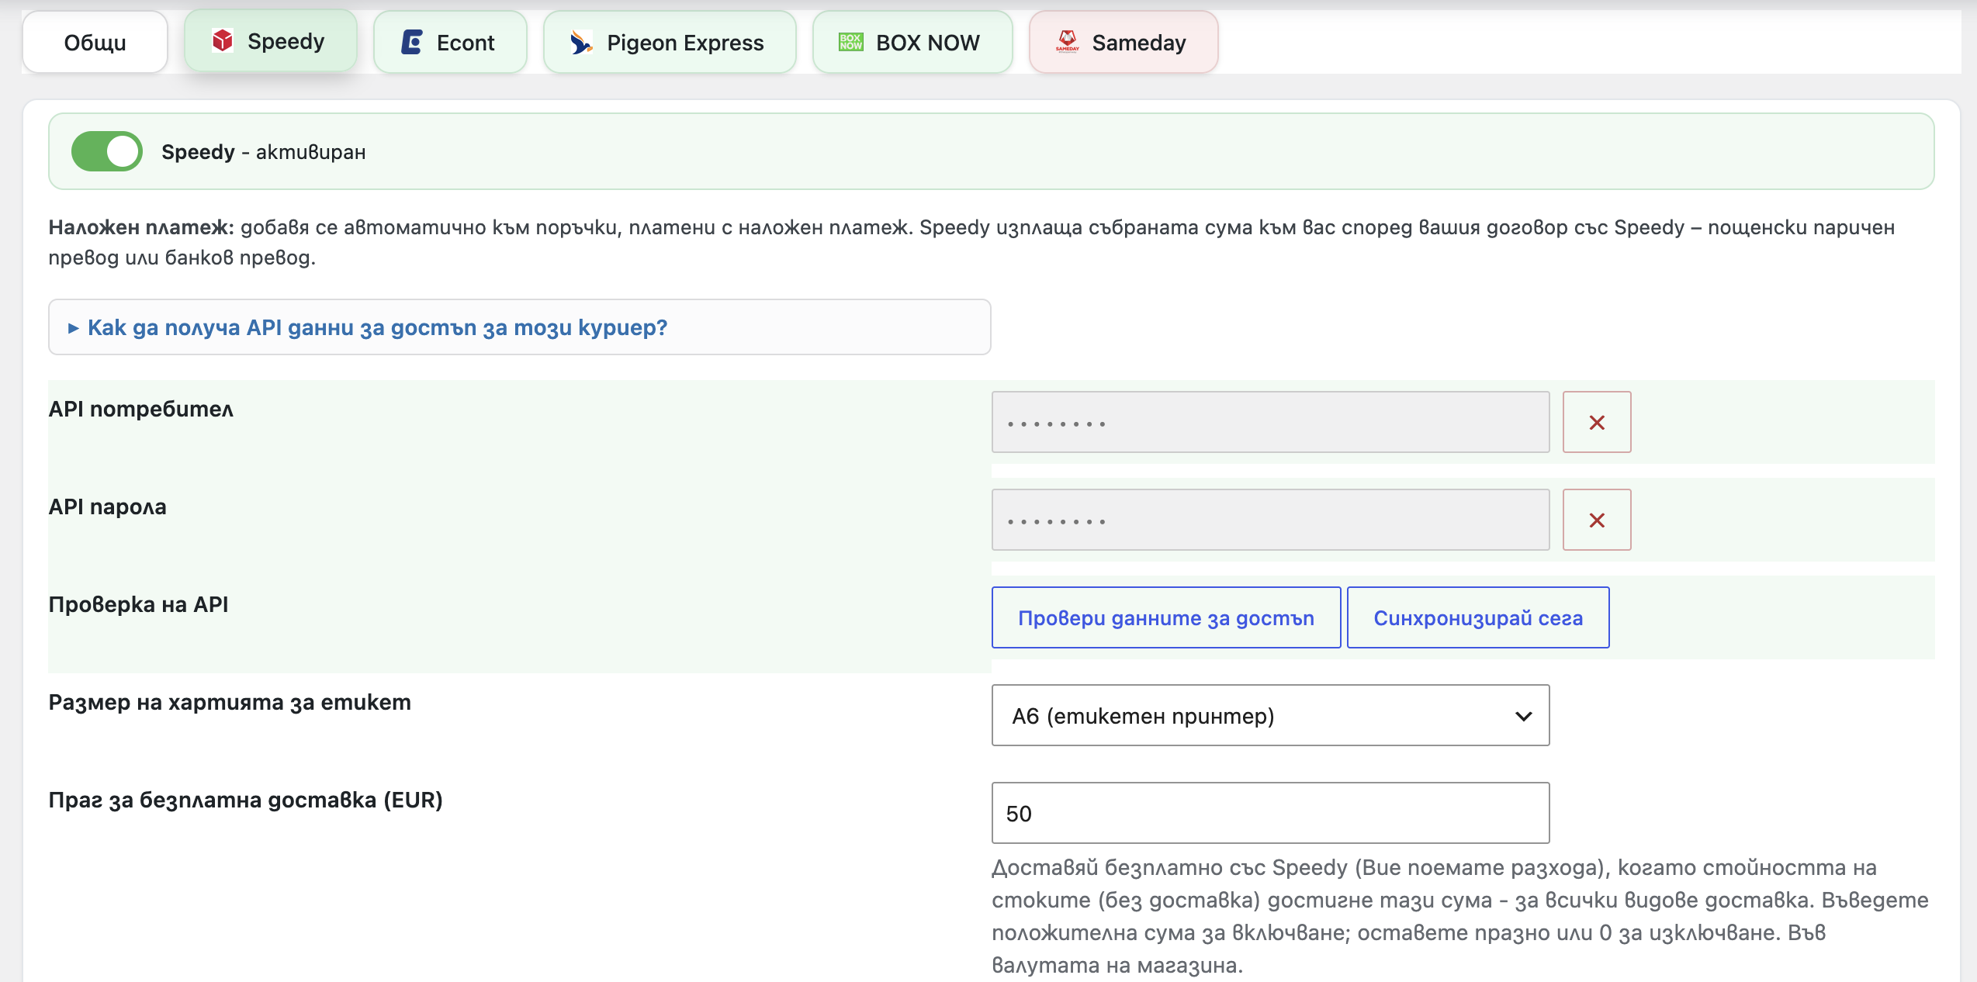Click the 'Доставяй безплатно със Speedy' help text

click(x=1460, y=916)
